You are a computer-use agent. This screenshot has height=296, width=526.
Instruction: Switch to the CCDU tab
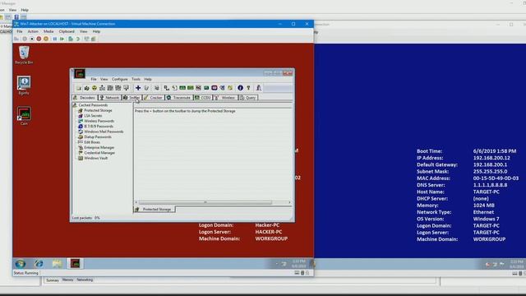[203, 98]
